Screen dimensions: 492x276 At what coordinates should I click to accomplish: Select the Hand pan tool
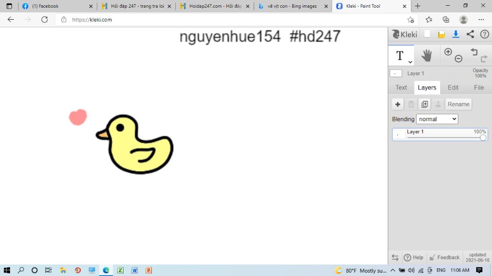pyautogui.click(x=427, y=56)
